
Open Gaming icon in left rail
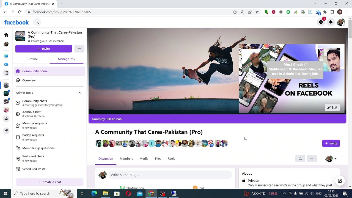(x=6, y=64)
